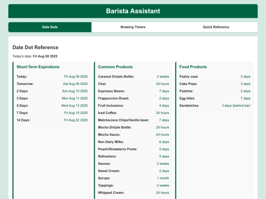This screenshot has width=266, height=199.
Task: Click the Iced Coffee label
Action: [x=107, y=113]
